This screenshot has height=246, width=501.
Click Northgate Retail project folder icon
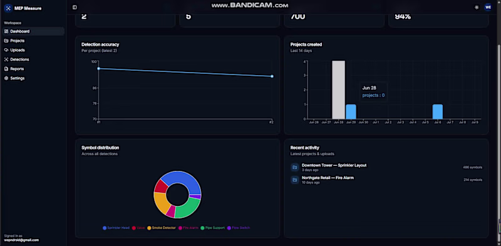coord(295,180)
